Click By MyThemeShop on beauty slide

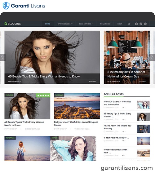[15, 82]
